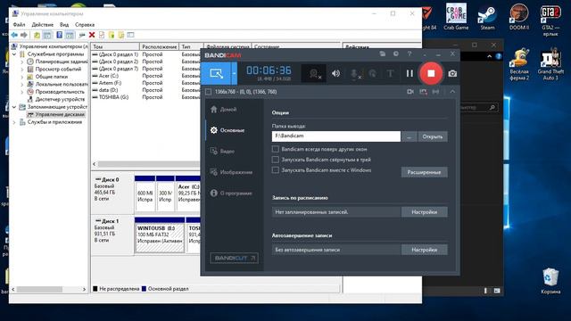Click red X delete toolbar icon
Image resolution: width=571 pixels, height=321 pixels.
pos(92,35)
